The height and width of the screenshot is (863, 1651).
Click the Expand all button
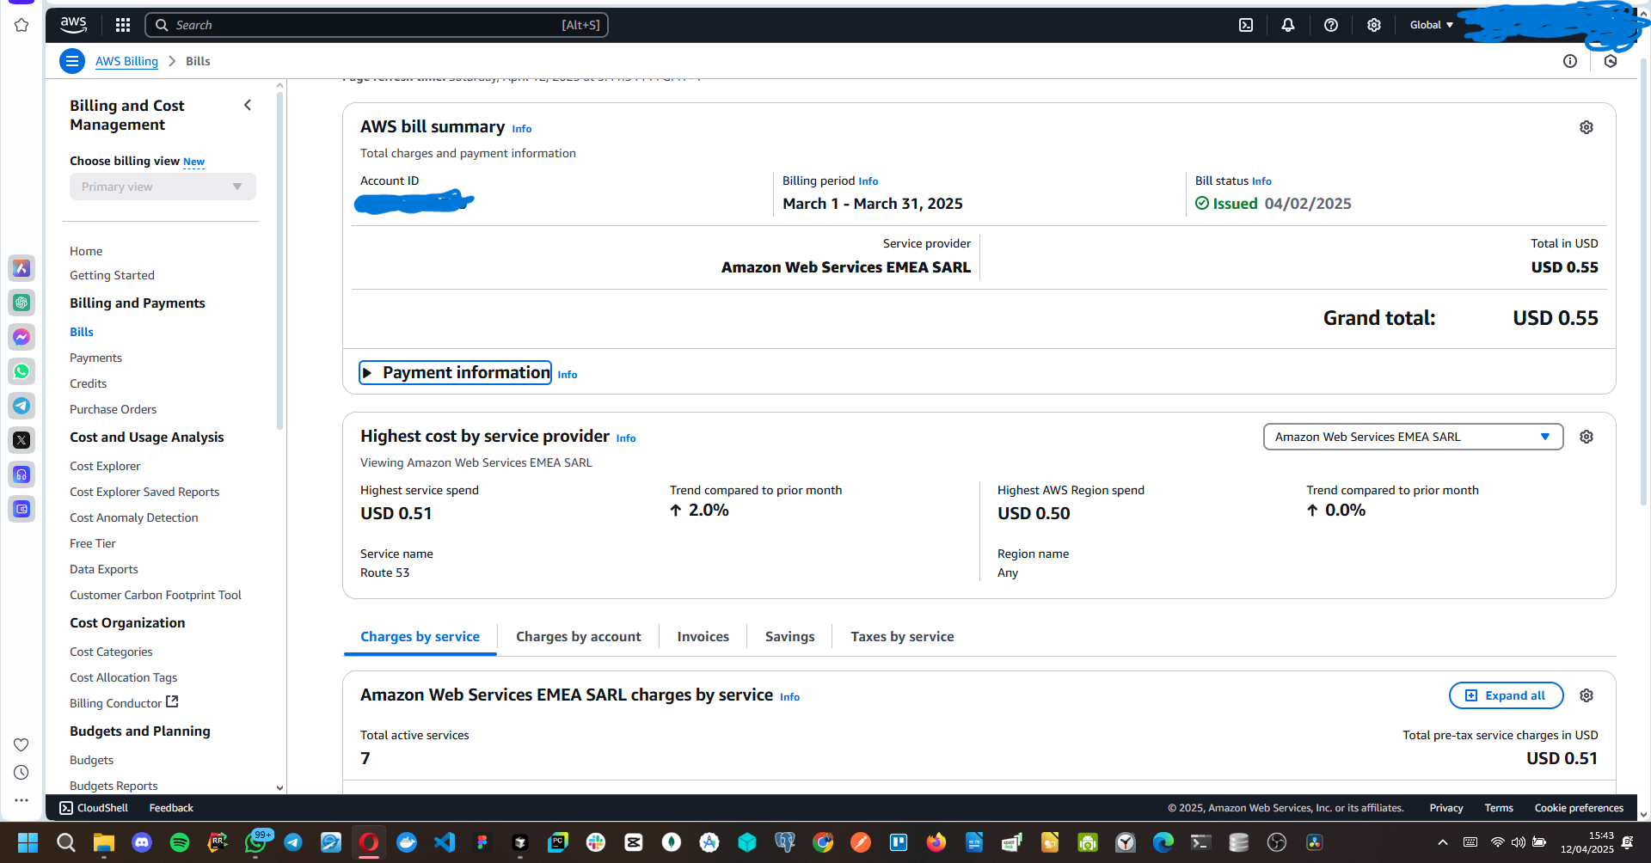coord(1506,695)
